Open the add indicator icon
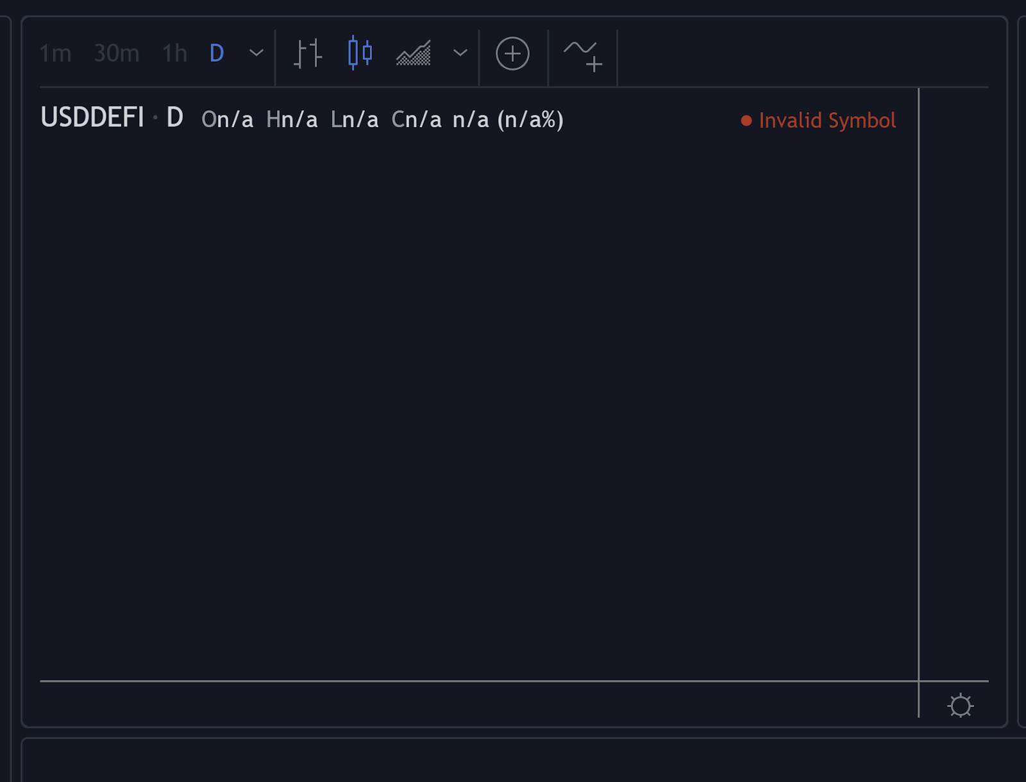Screen dimensions: 1026x782 pos(583,55)
